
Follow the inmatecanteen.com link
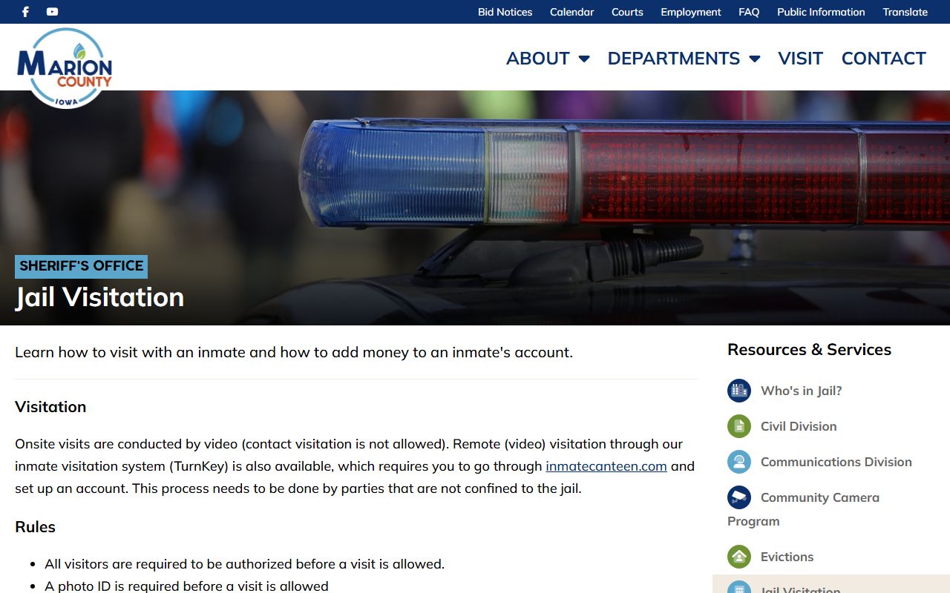coord(606,466)
